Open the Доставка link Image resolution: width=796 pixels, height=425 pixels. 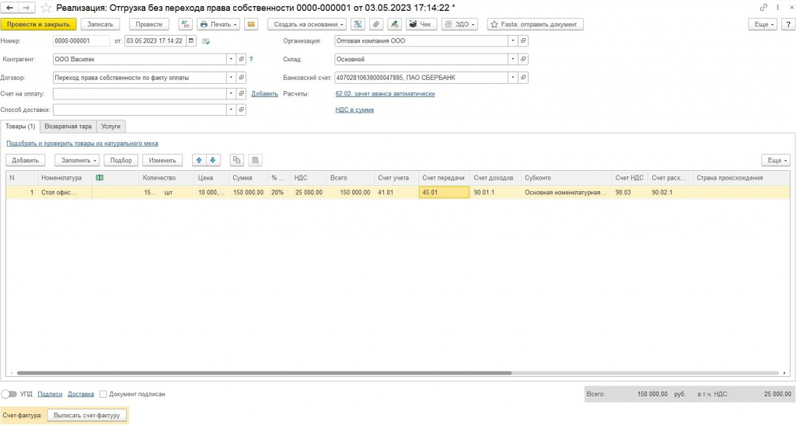pyautogui.click(x=81, y=394)
